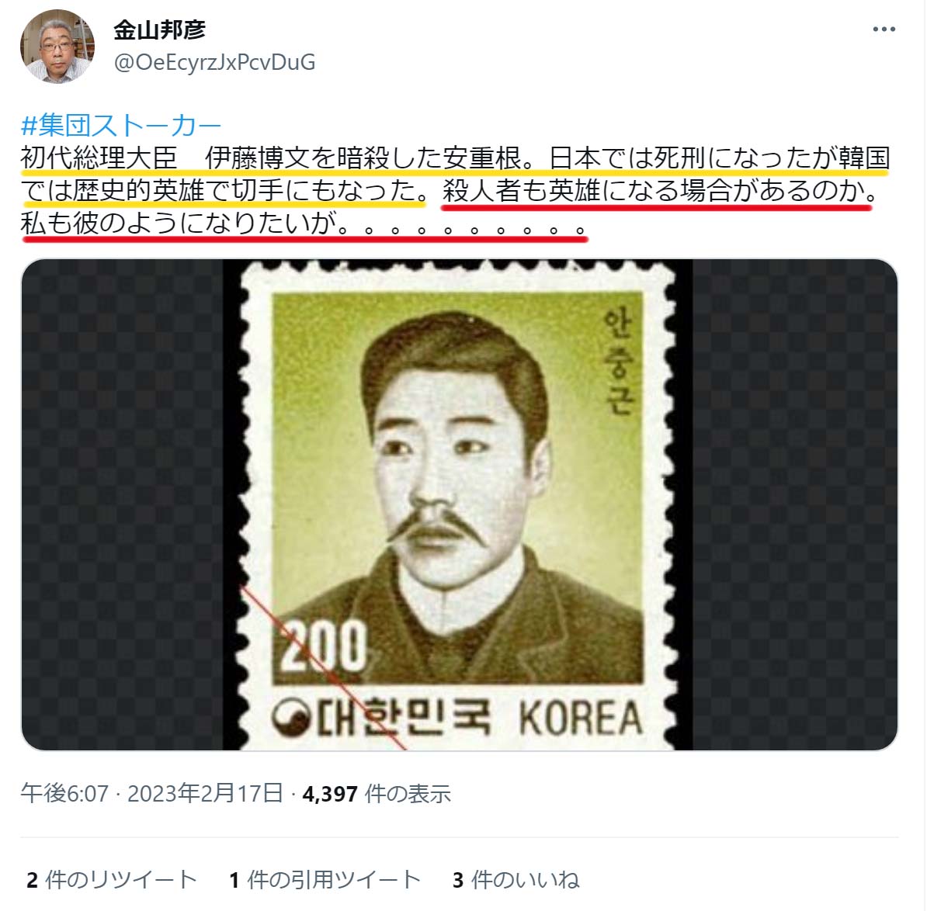View the 2 件のリツイート list
927x911 pixels.
tap(112, 880)
